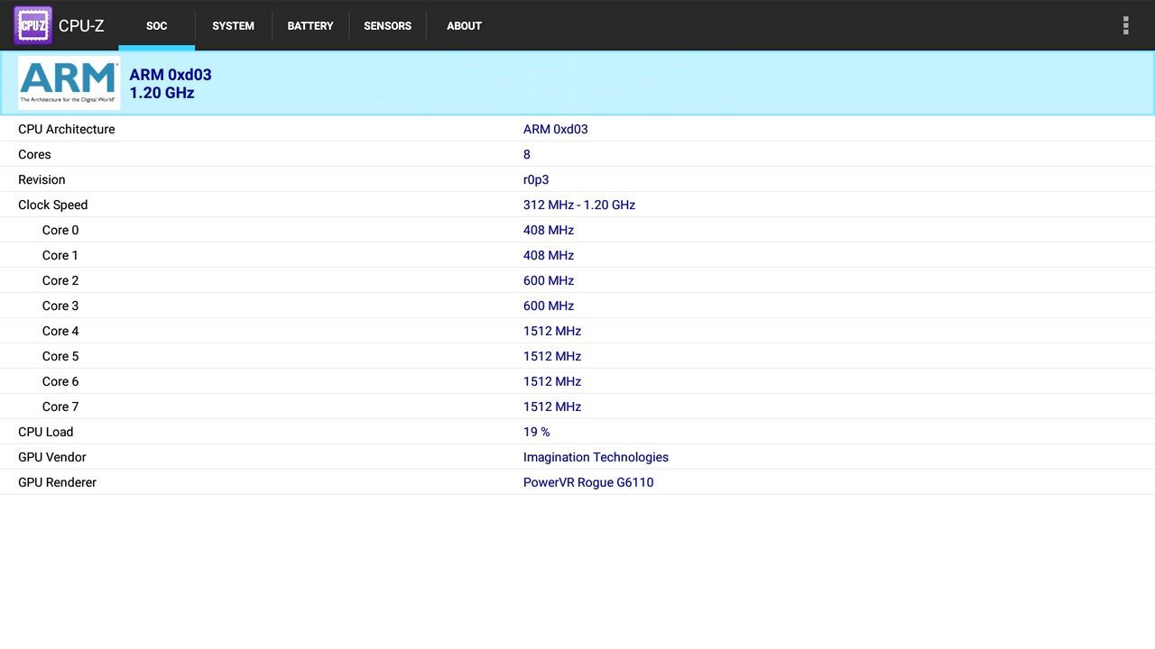1155x649 pixels.
Task: Click the Cores value '8'
Action: [527, 154]
